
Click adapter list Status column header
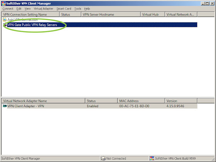pyautogui.click(x=101, y=101)
